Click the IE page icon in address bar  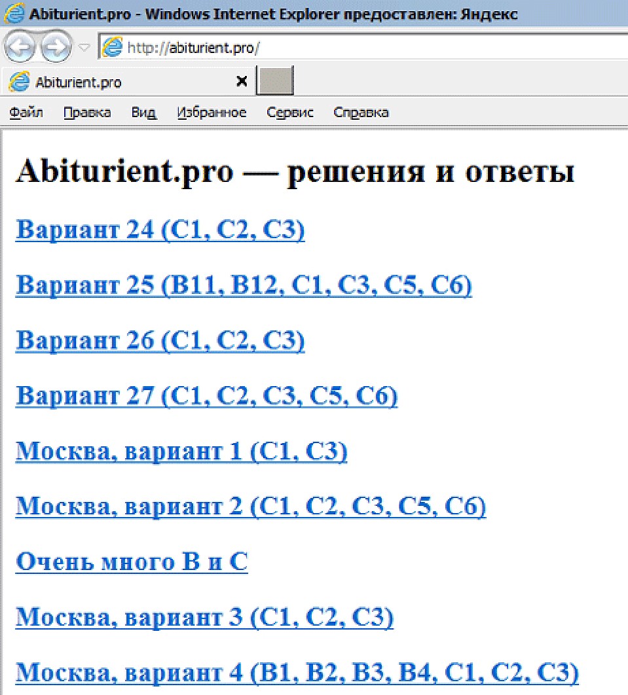click(112, 46)
